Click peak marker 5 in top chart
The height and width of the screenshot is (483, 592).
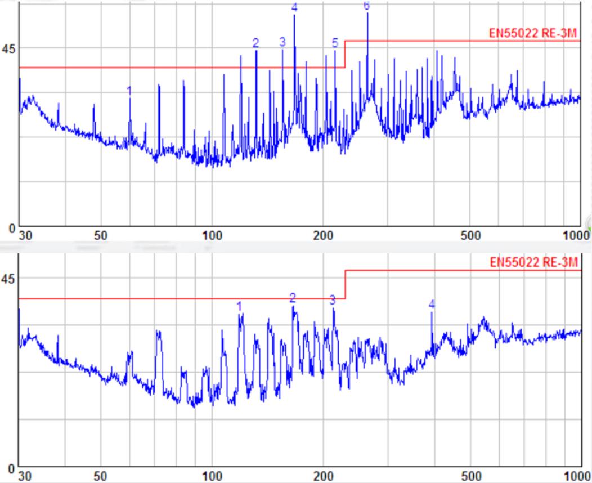(335, 43)
